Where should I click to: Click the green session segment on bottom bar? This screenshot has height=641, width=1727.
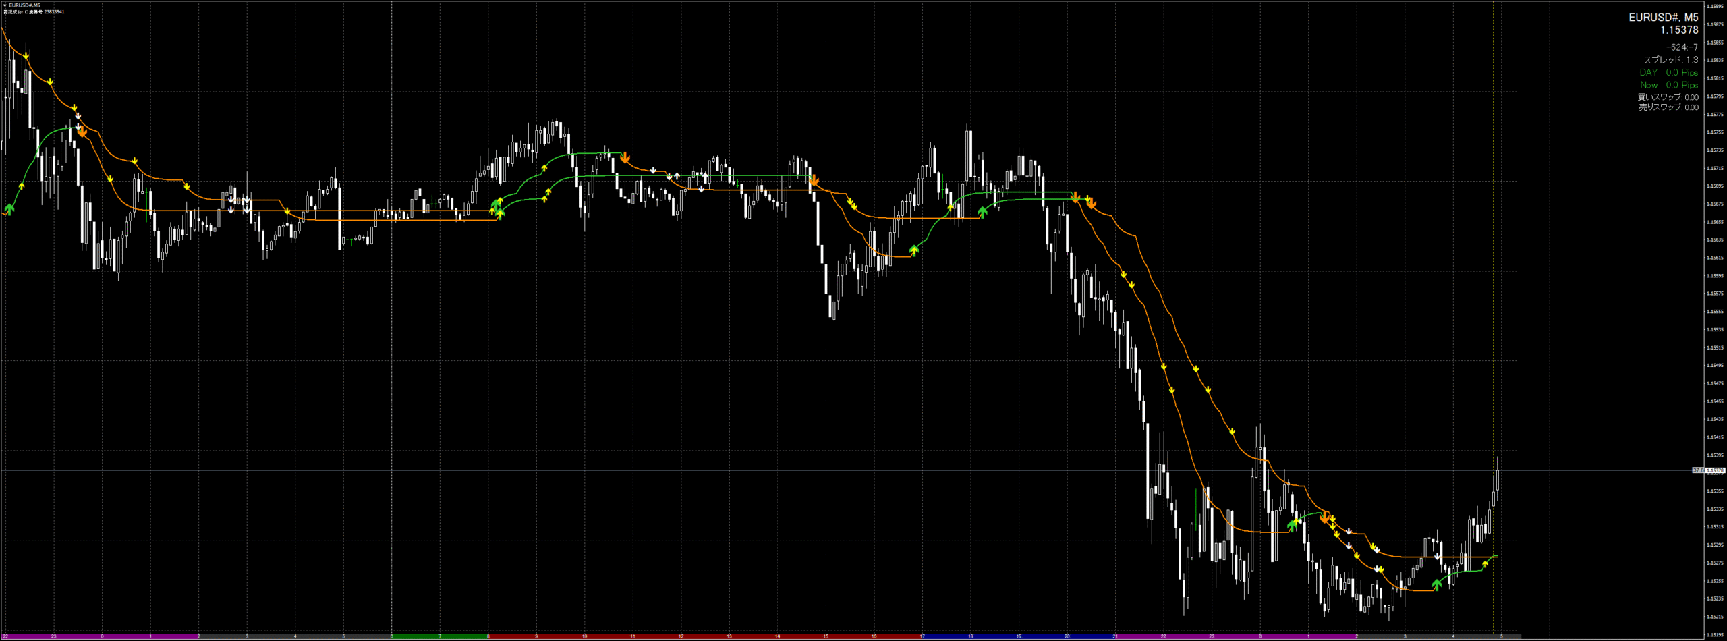[438, 636]
